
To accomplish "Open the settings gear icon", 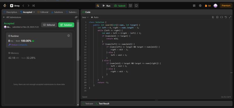I will [x=200, y=6].
